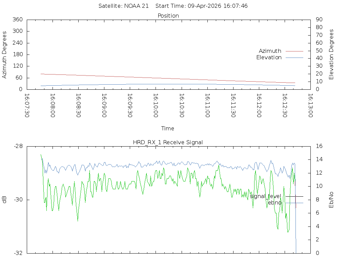Screen dimensions: 347x260
Task: Click the -30 tick on dB axis
Action: pyautogui.click(x=18, y=200)
